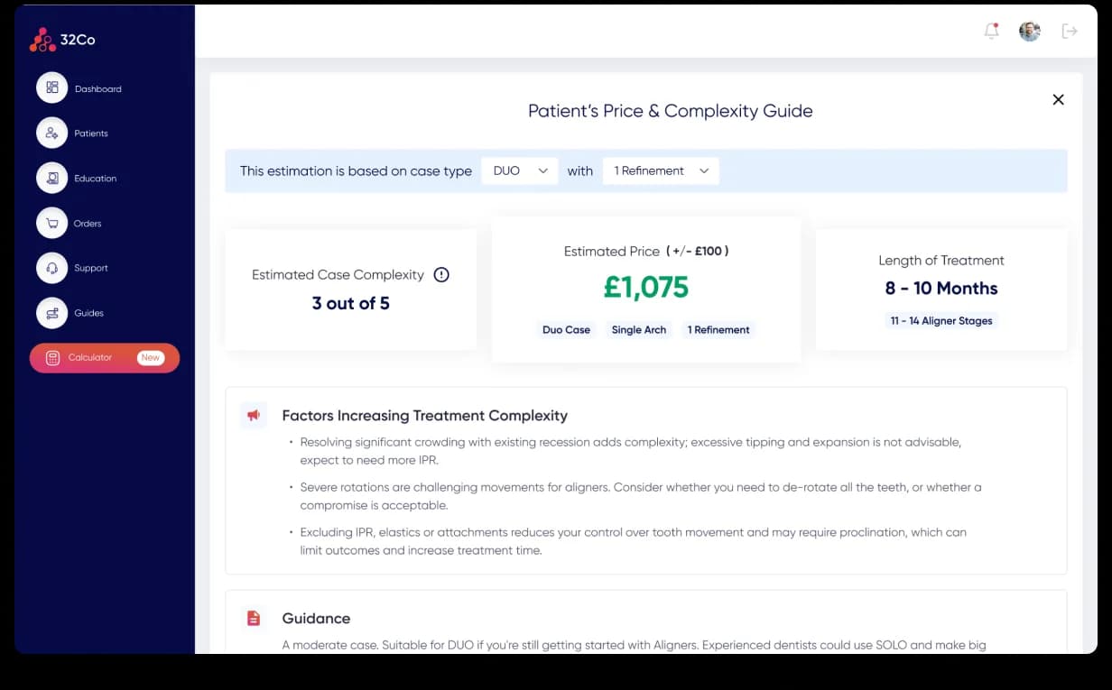Open the user profile avatar
This screenshot has width=1112, height=690.
(x=1030, y=31)
